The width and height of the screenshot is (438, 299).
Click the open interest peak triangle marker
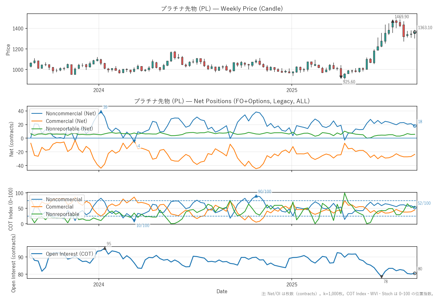(105, 248)
